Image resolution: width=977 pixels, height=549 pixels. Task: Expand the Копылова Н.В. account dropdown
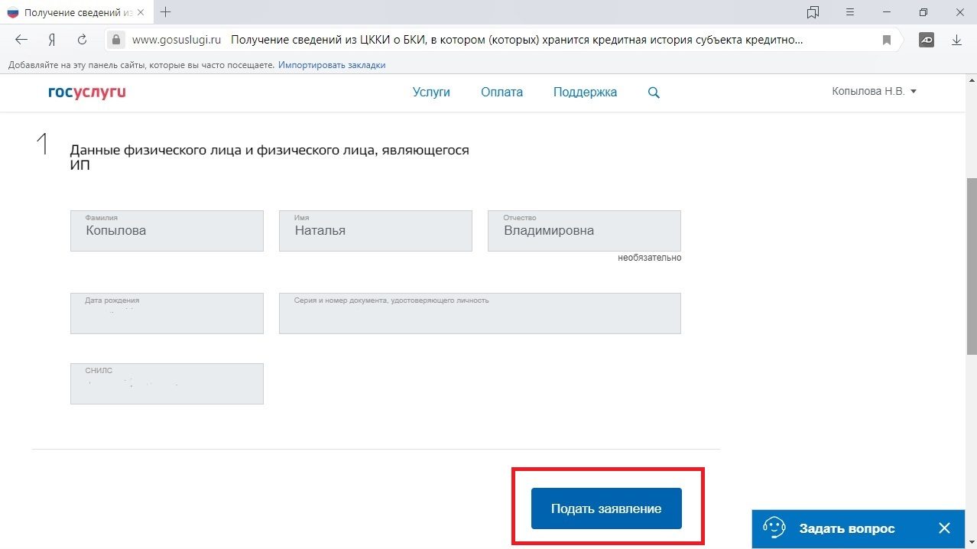(874, 91)
